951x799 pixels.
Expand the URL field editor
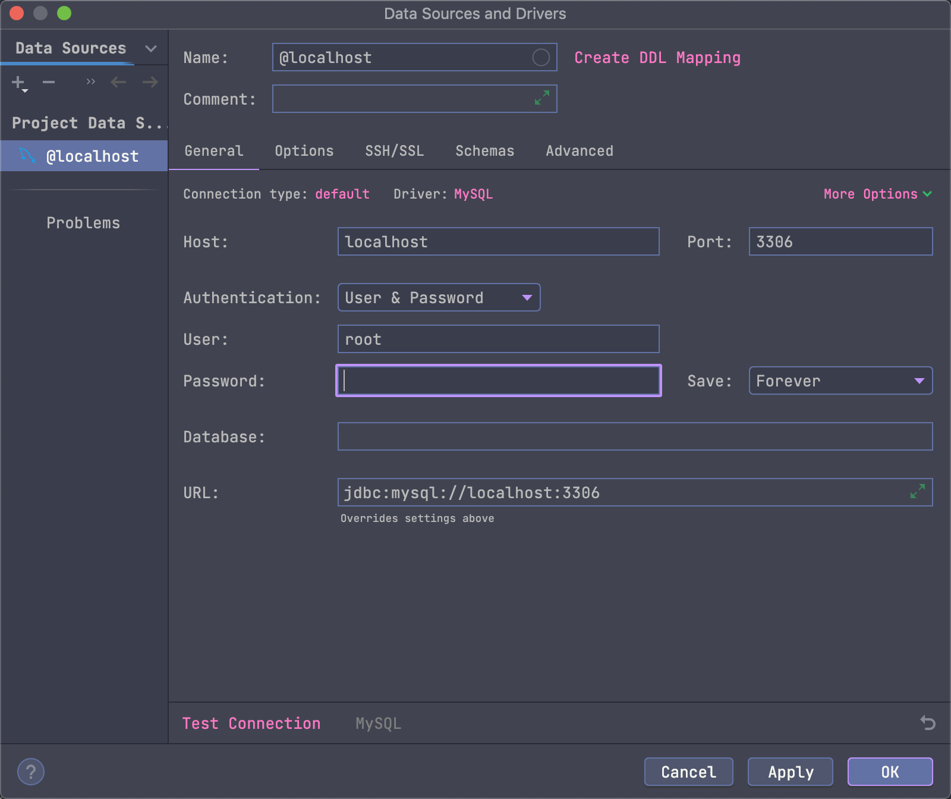coord(918,491)
